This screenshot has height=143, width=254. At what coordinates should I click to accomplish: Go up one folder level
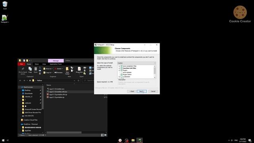[x=30, y=80]
